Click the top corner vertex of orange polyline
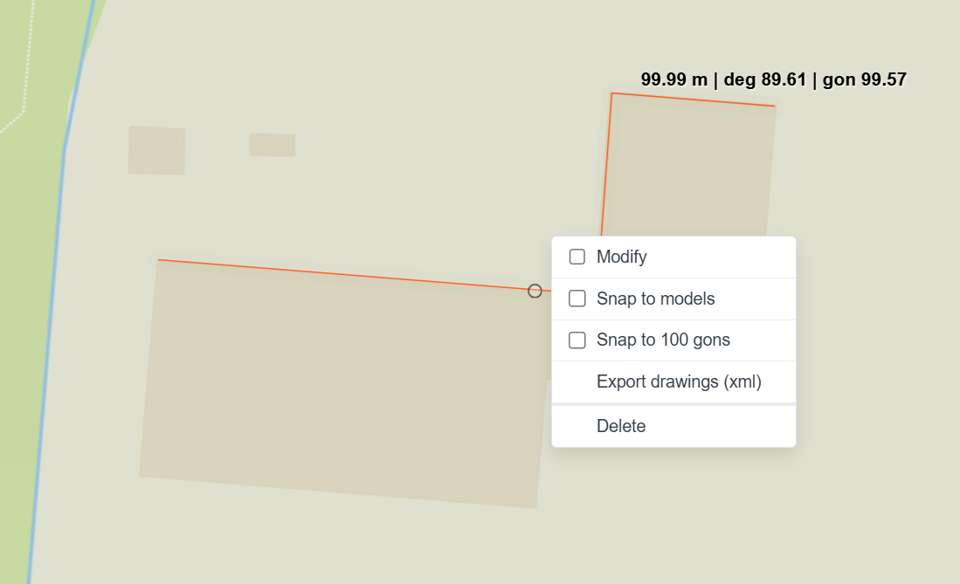Image resolution: width=960 pixels, height=584 pixels. [611, 93]
